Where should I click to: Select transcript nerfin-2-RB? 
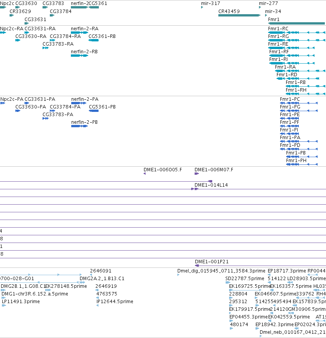[84, 52]
